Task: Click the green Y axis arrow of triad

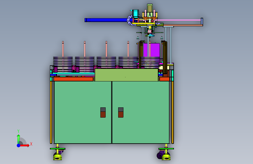Action: click(19, 139)
